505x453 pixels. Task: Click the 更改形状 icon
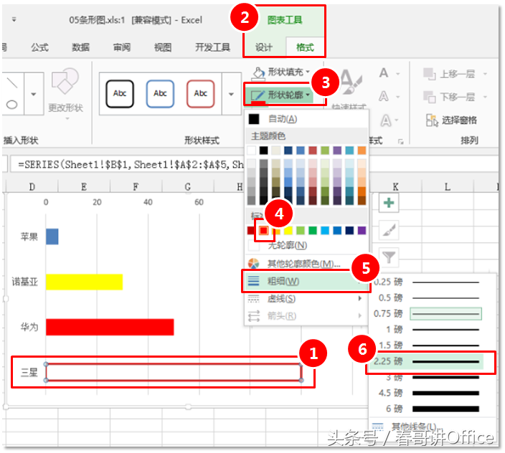pos(65,81)
